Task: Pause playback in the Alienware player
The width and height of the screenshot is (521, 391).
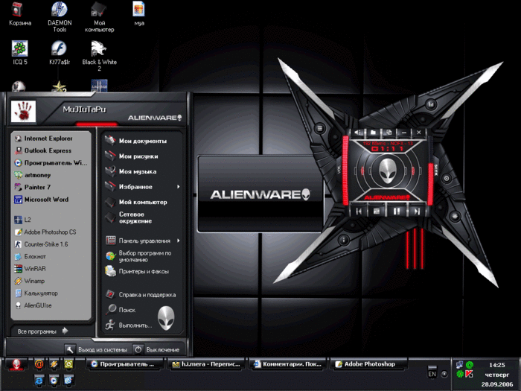Action: pos(397,211)
